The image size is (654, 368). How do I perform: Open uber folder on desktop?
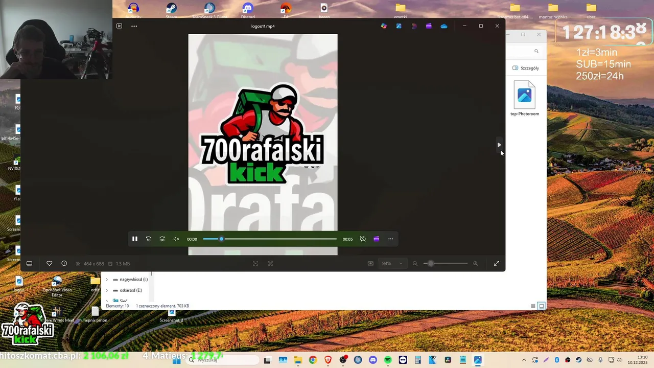591,10
